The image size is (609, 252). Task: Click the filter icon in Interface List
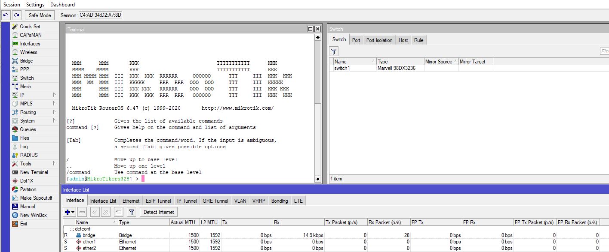(x=132, y=212)
